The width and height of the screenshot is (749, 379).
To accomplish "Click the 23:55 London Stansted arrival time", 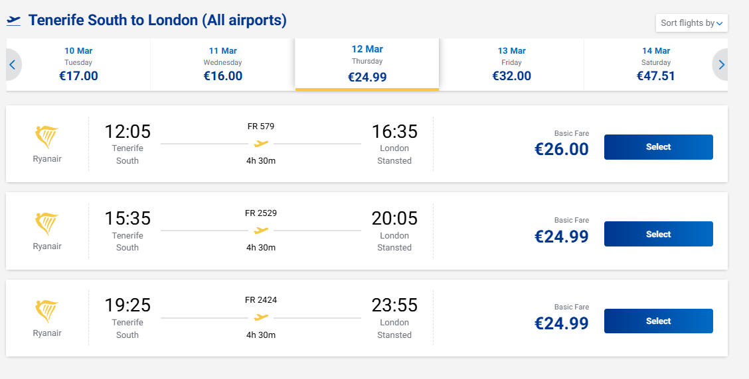I will pos(394,305).
